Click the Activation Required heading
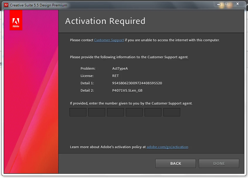 click(105, 21)
